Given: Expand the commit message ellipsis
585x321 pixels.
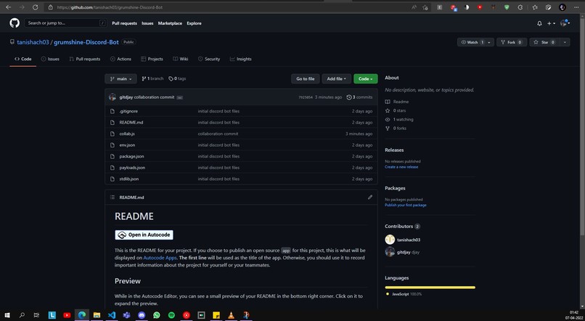Looking at the screenshot, I should (x=179, y=97).
